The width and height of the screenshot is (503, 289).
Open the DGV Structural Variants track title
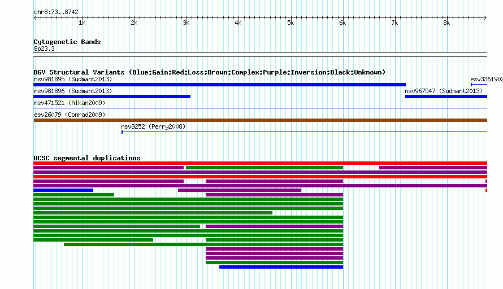pos(210,72)
